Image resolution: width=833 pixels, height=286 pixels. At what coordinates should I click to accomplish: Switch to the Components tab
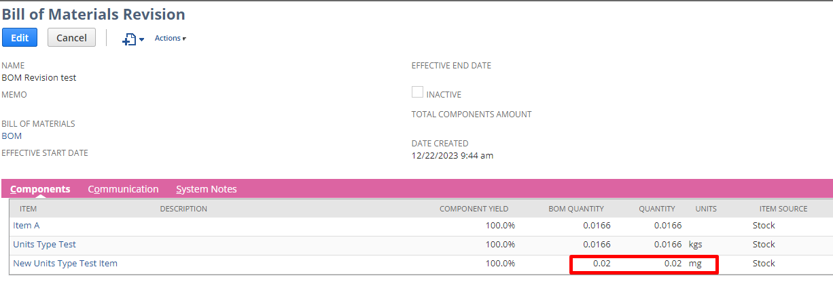point(40,189)
